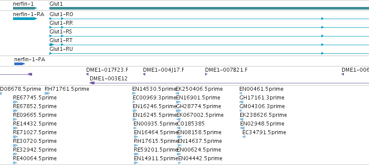
Task: Select the EN14530.5prime EST label
Action: click(x=154, y=89)
